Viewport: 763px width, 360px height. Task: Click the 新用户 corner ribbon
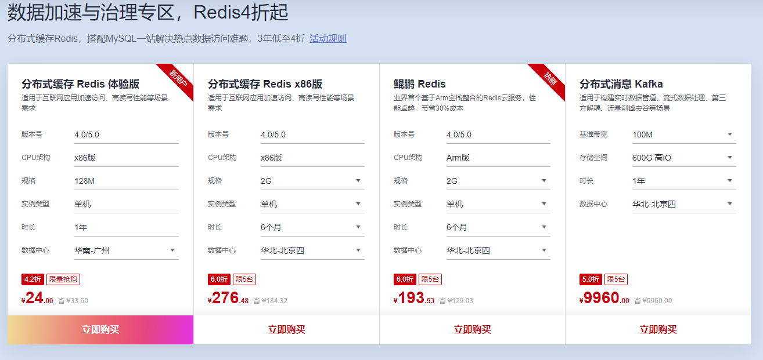click(x=178, y=78)
